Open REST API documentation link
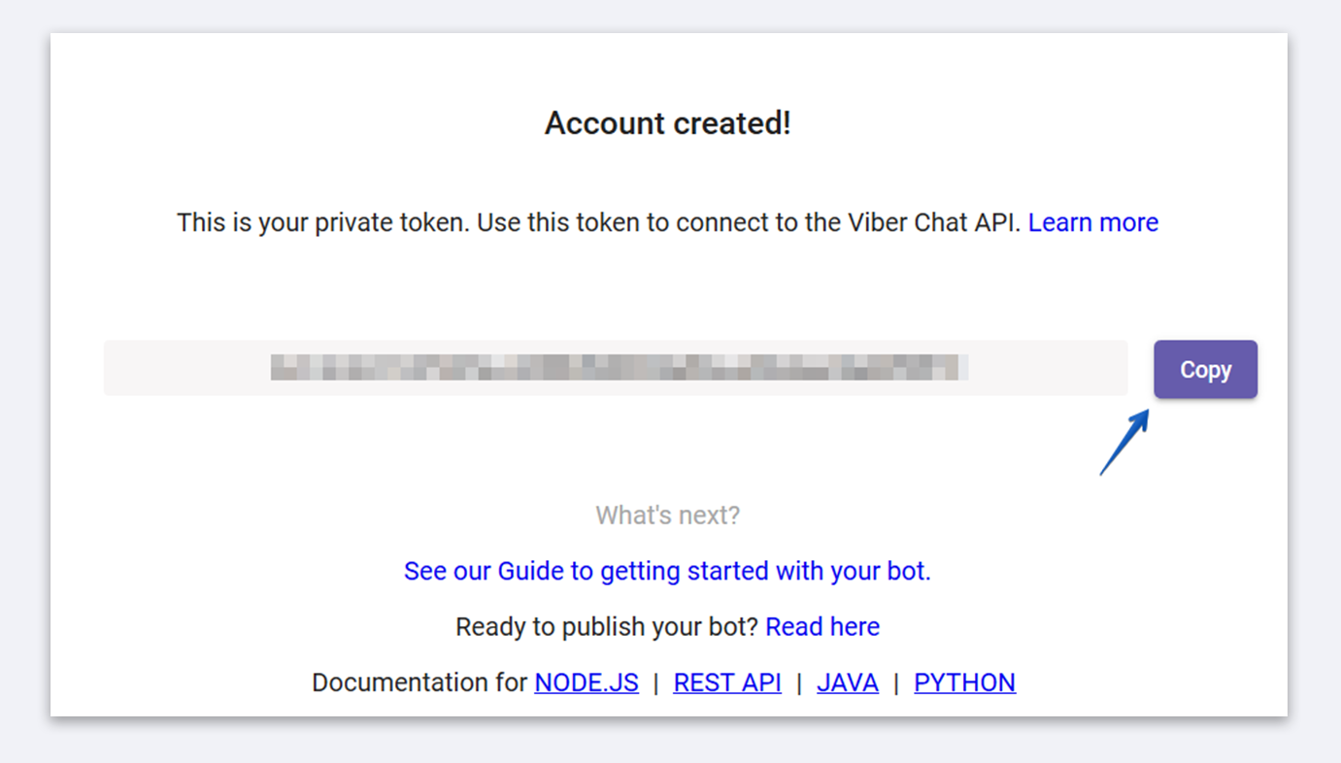Screen dimensions: 1341x763 click(x=727, y=683)
